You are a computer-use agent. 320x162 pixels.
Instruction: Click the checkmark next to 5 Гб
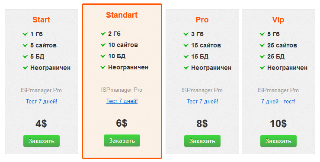[262, 34]
